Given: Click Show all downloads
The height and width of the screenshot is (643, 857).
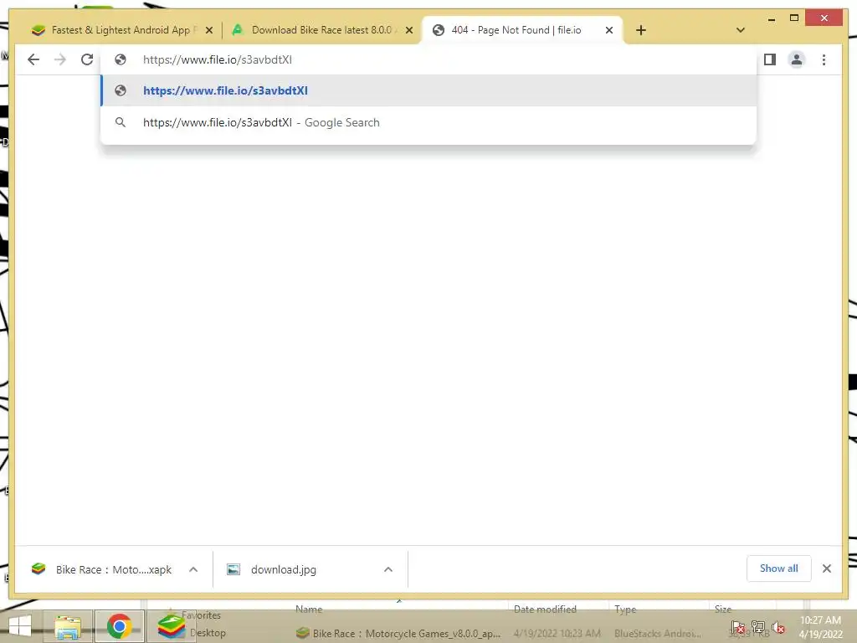Looking at the screenshot, I should pos(779,568).
